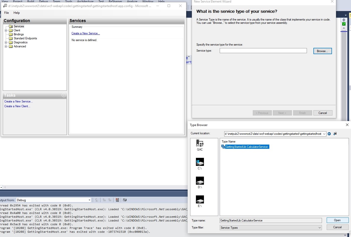Toggle word wrap in the Output window
The height and width of the screenshot is (237, 351).
(x=125, y=200)
